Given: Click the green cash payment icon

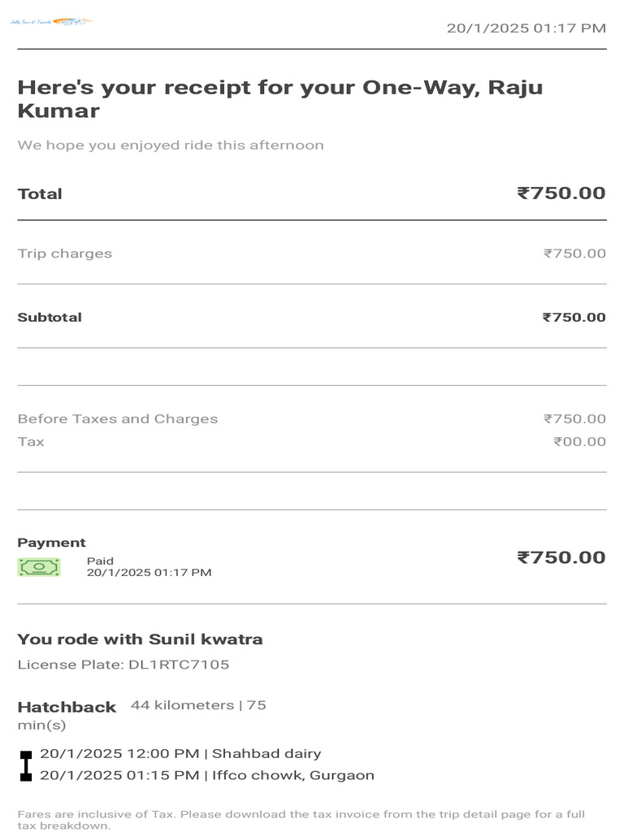Looking at the screenshot, I should click(x=39, y=566).
